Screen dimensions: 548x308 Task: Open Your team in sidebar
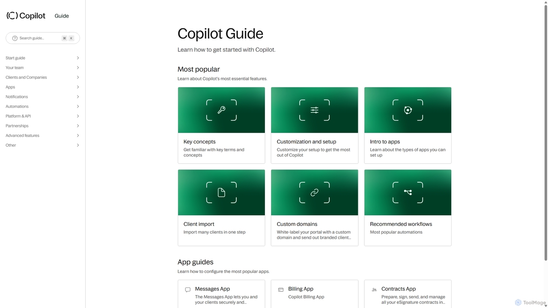click(15, 68)
